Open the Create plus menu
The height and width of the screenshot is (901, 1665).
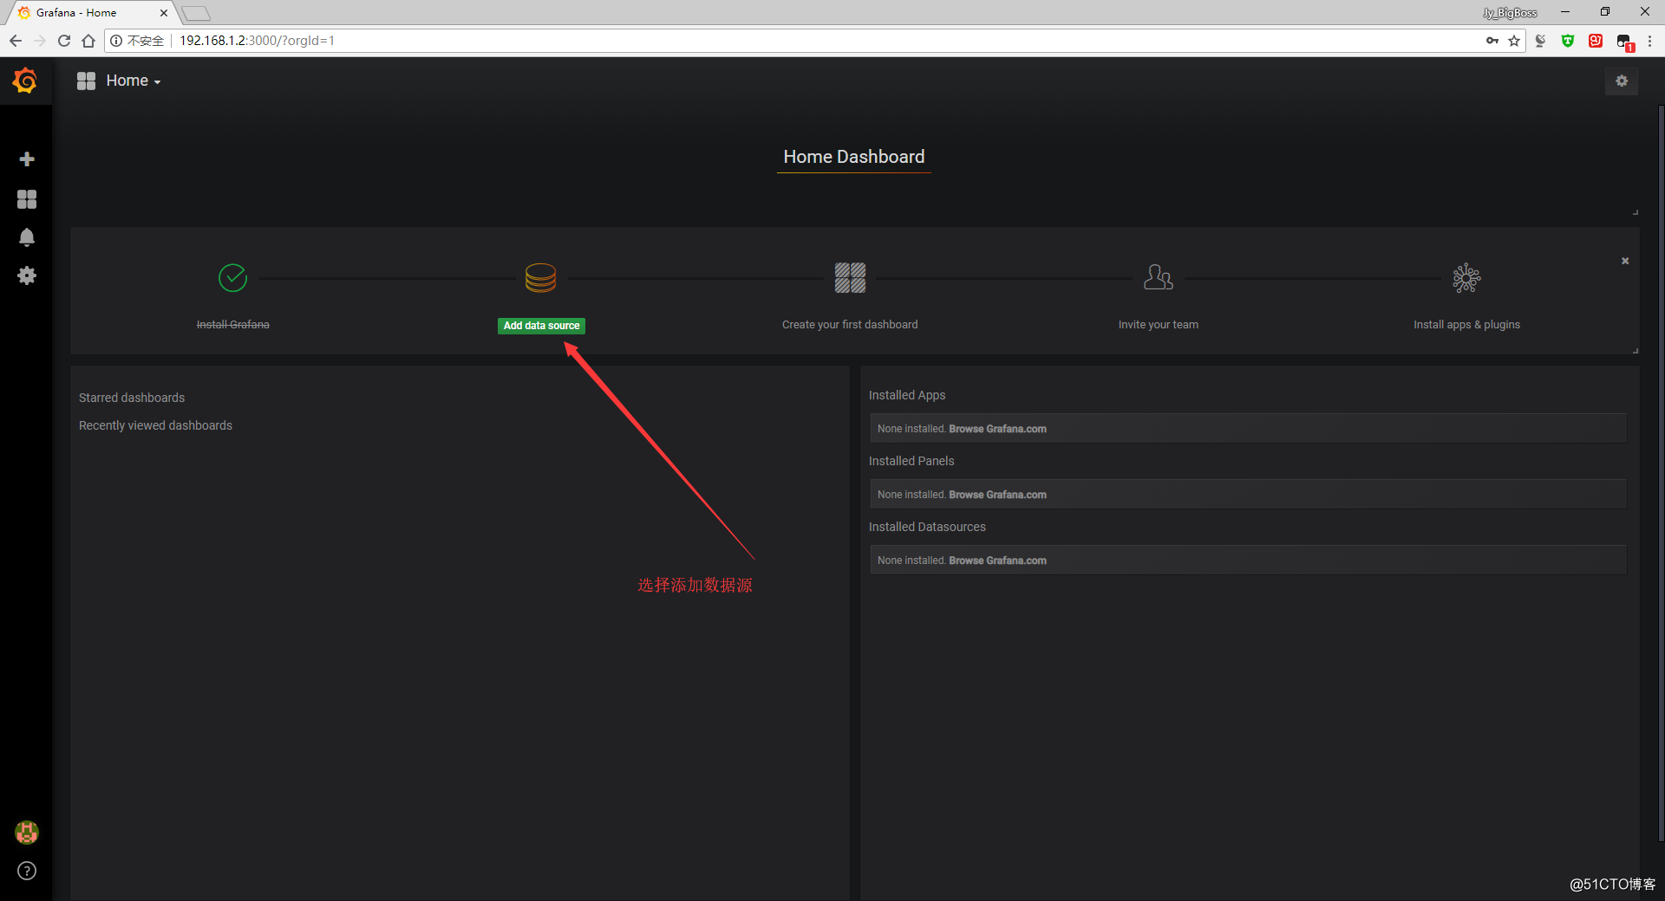click(x=27, y=159)
